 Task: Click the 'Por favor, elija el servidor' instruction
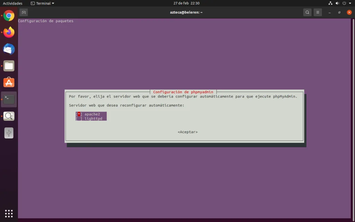[x=183, y=96]
